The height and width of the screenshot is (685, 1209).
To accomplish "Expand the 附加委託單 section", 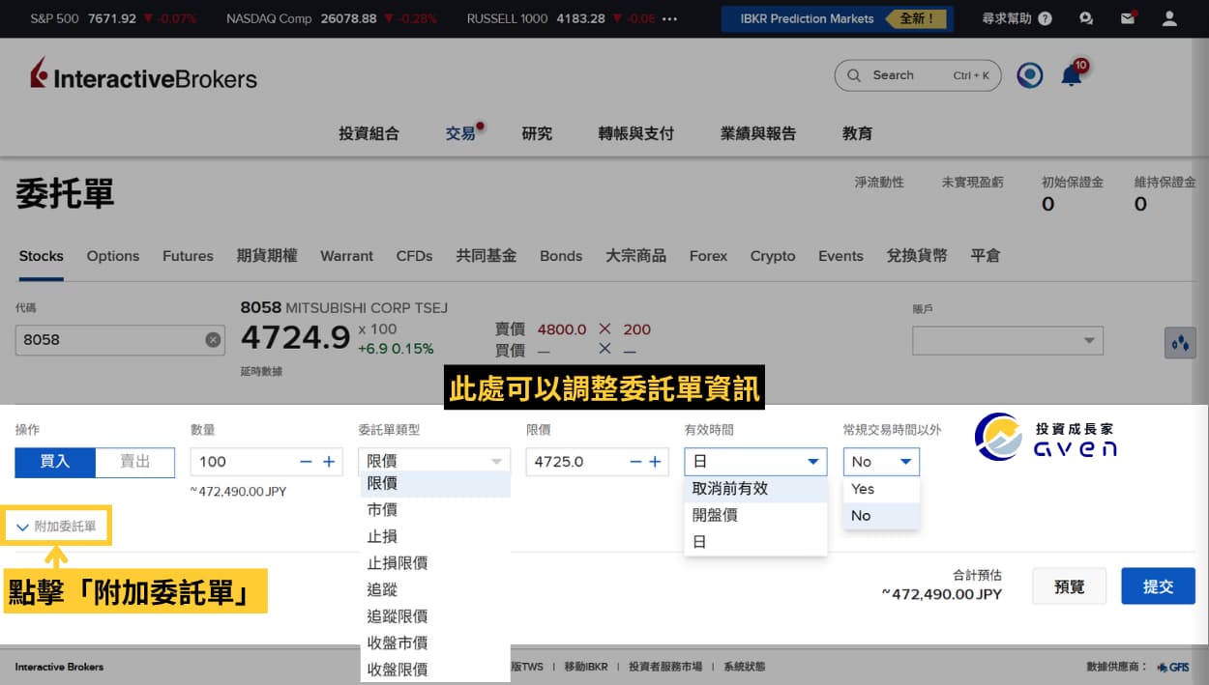I will pyautogui.click(x=56, y=527).
